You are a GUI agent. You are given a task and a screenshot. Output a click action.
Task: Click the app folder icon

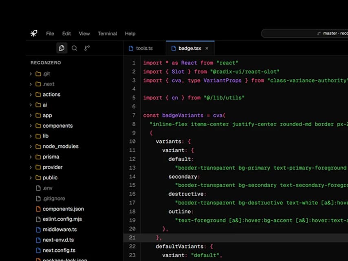click(38, 115)
